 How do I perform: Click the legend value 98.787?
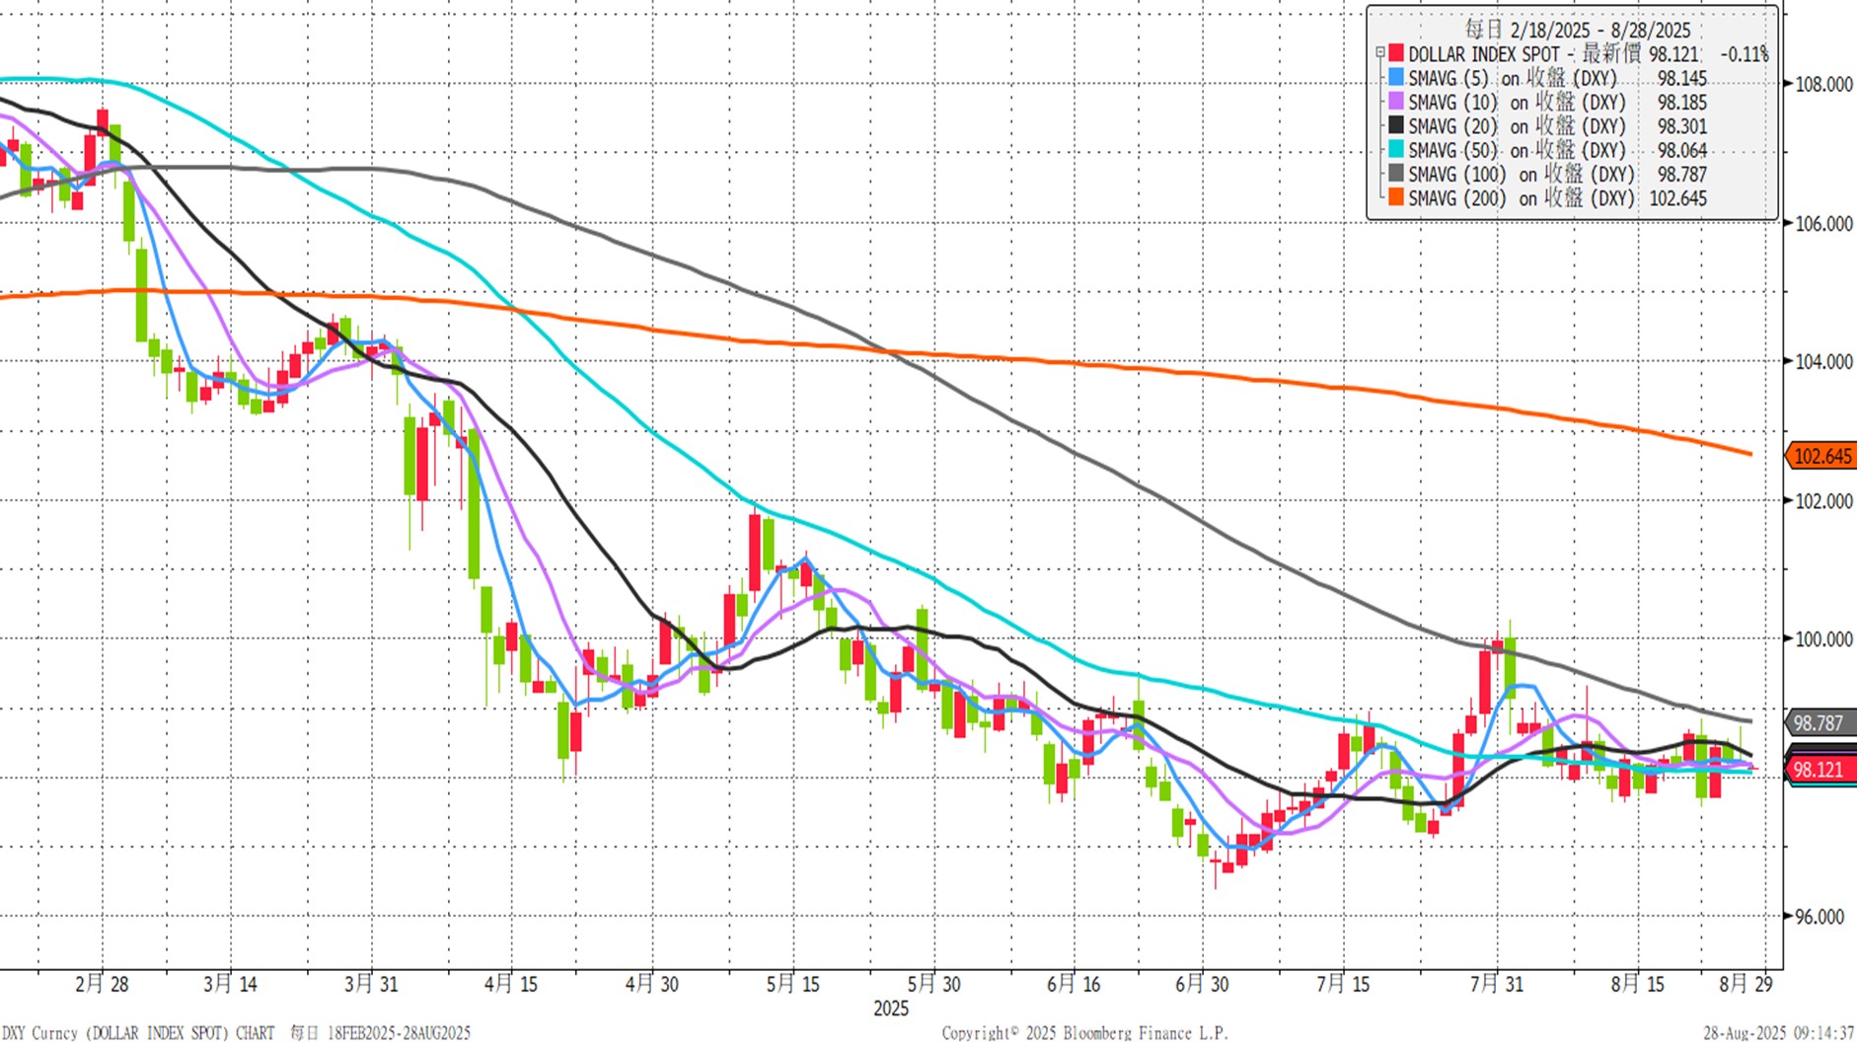click(x=1682, y=175)
